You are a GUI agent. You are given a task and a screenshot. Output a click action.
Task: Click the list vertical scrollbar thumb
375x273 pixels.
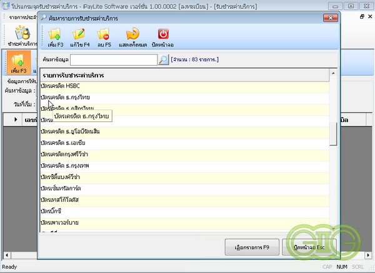(333, 134)
